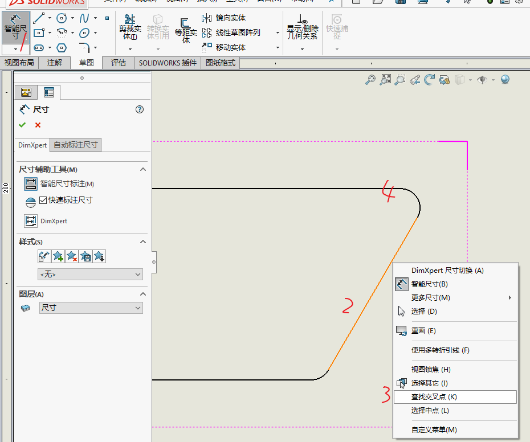Screen dimensions: 530x442
Task: Toggle the 快速标注尺寸 checkbox
Action: (44, 199)
